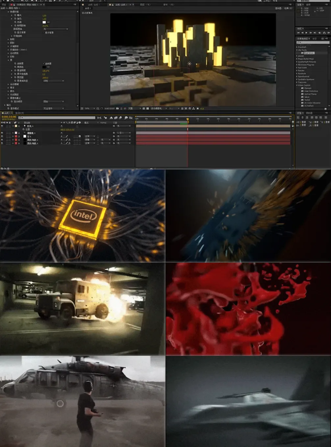331x447 pixels.
Task: Click the crosshair icon in the Info panel
Action: point(315,11)
